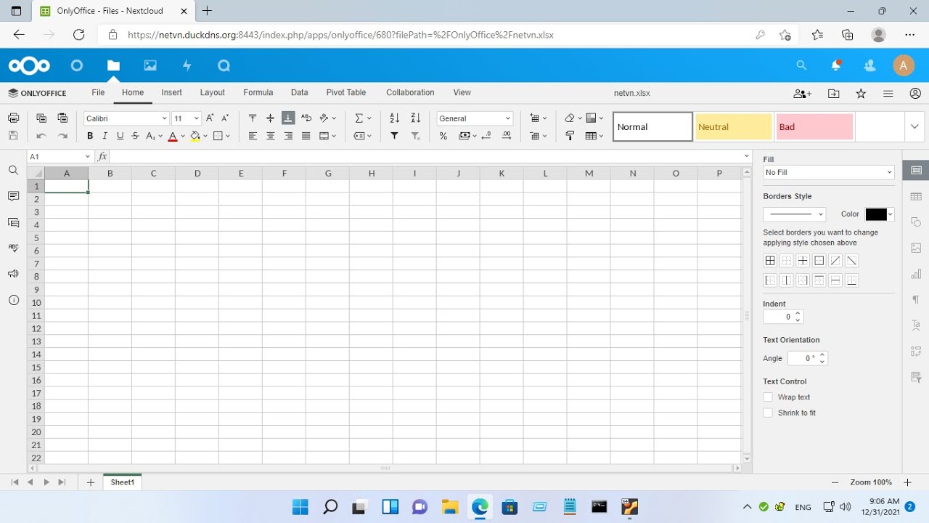Switch to the Layout tab
929x523 pixels.
[213, 92]
